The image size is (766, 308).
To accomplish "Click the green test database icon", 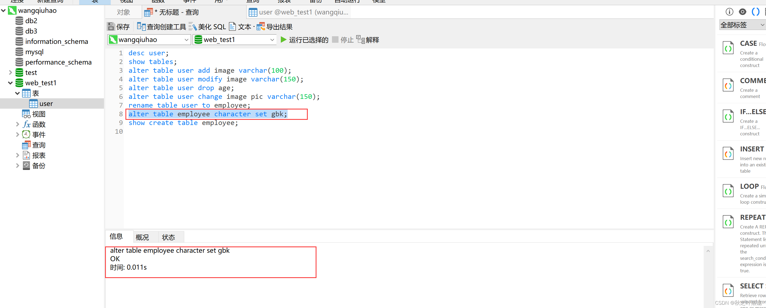I will (x=19, y=72).
